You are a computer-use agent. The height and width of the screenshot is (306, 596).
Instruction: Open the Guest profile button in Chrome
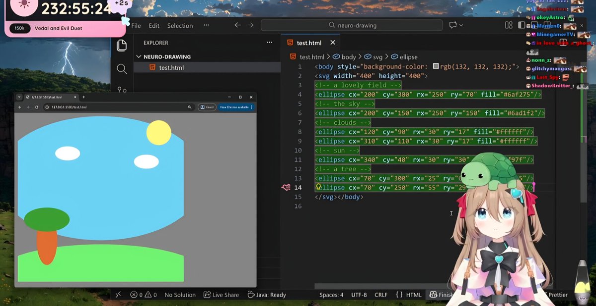pos(207,107)
